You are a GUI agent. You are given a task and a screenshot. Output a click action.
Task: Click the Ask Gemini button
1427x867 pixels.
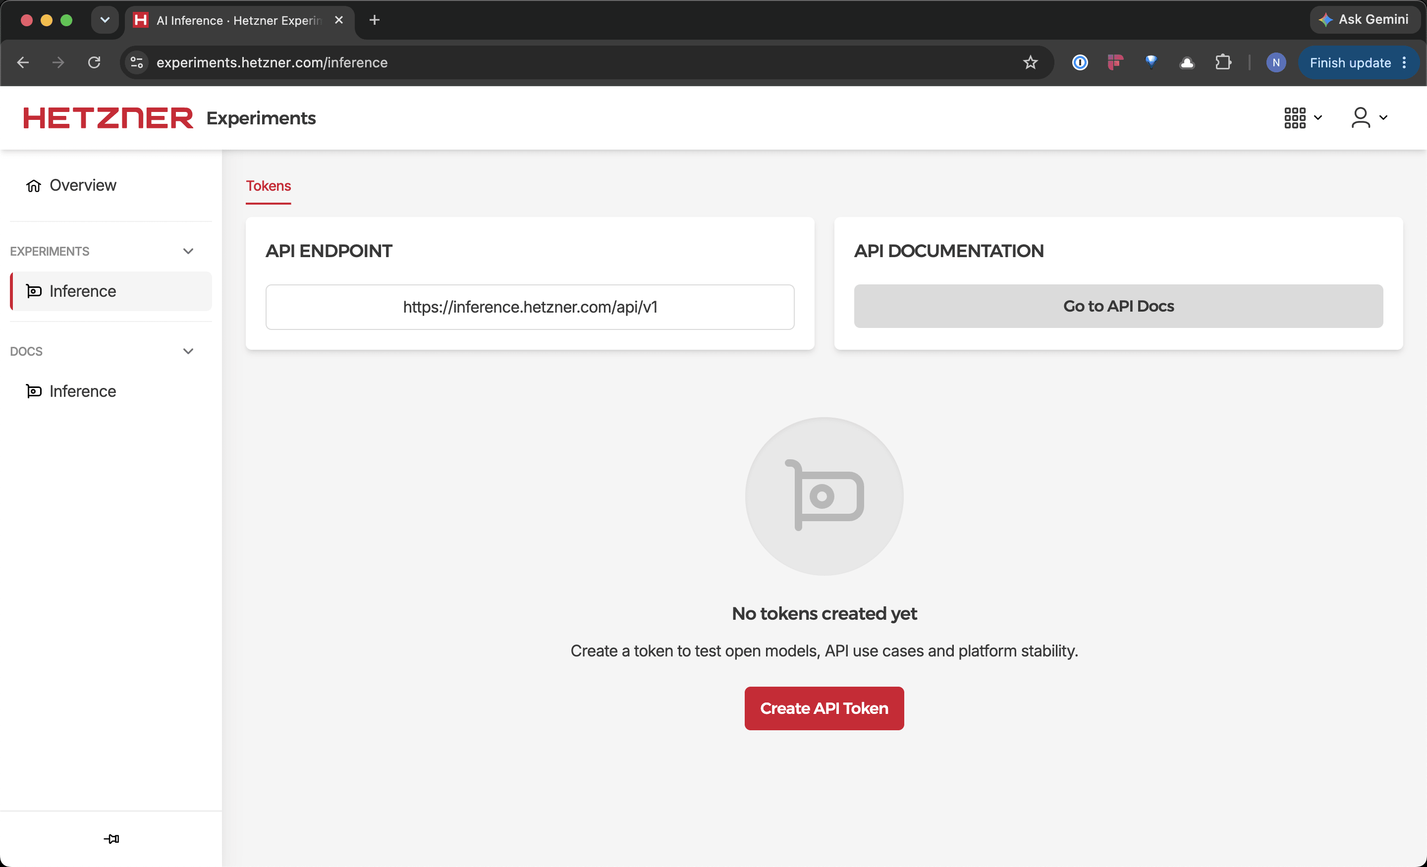pos(1364,20)
